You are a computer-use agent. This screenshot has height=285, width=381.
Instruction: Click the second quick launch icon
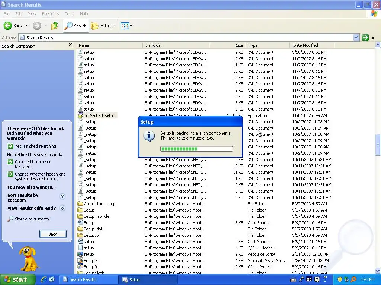[x=52, y=279]
